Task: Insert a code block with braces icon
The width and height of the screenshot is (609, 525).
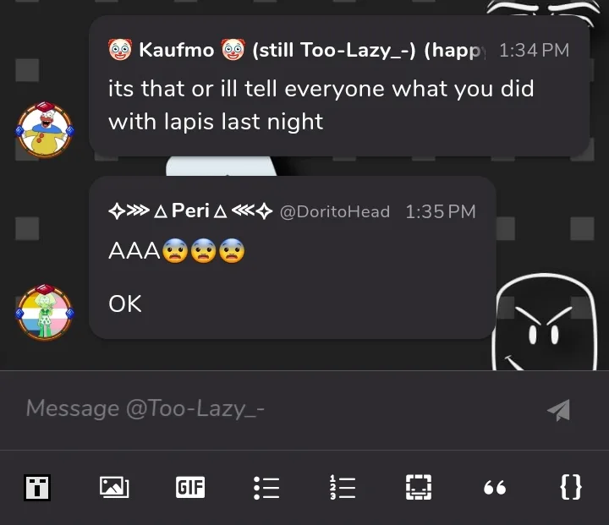Action: point(571,487)
